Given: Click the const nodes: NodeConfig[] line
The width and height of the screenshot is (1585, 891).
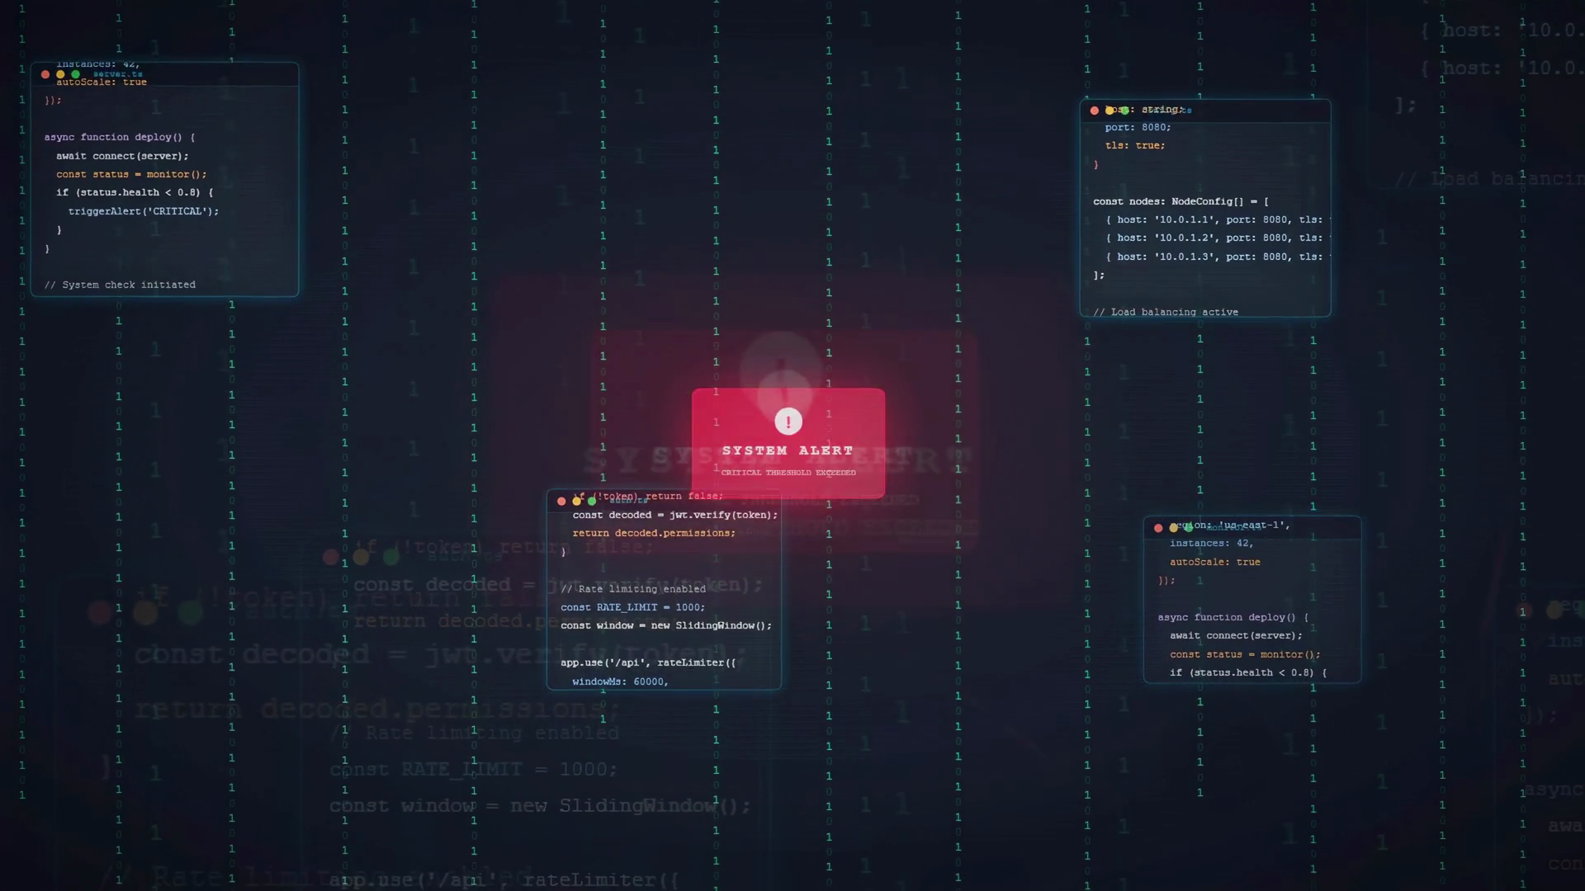Looking at the screenshot, I should coord(1181,201).
